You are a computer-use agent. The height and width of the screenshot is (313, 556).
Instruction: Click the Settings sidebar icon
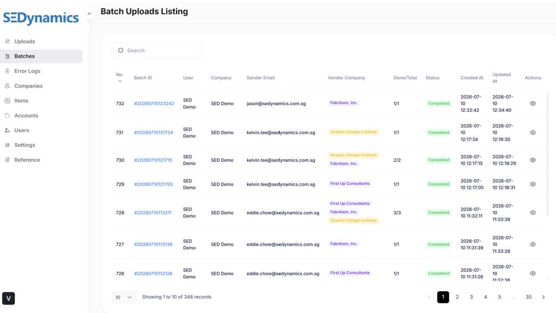[7, 145]
